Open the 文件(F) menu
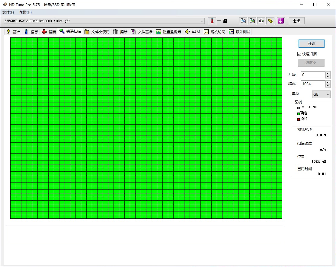336x267 pixels. (x=8, y=12)
